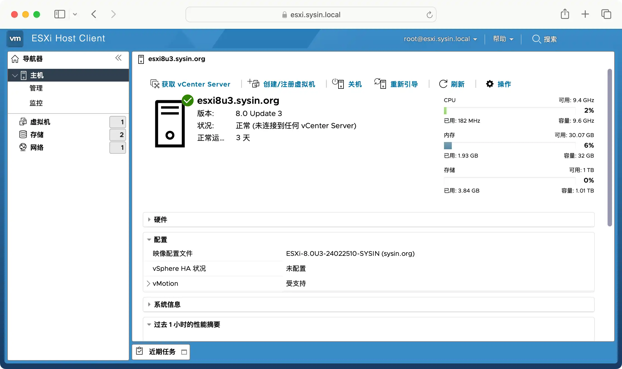Viewport: 622px width, 369px height.
Task: Minimize the 近期任务 panel
Action: pos(184,352)
